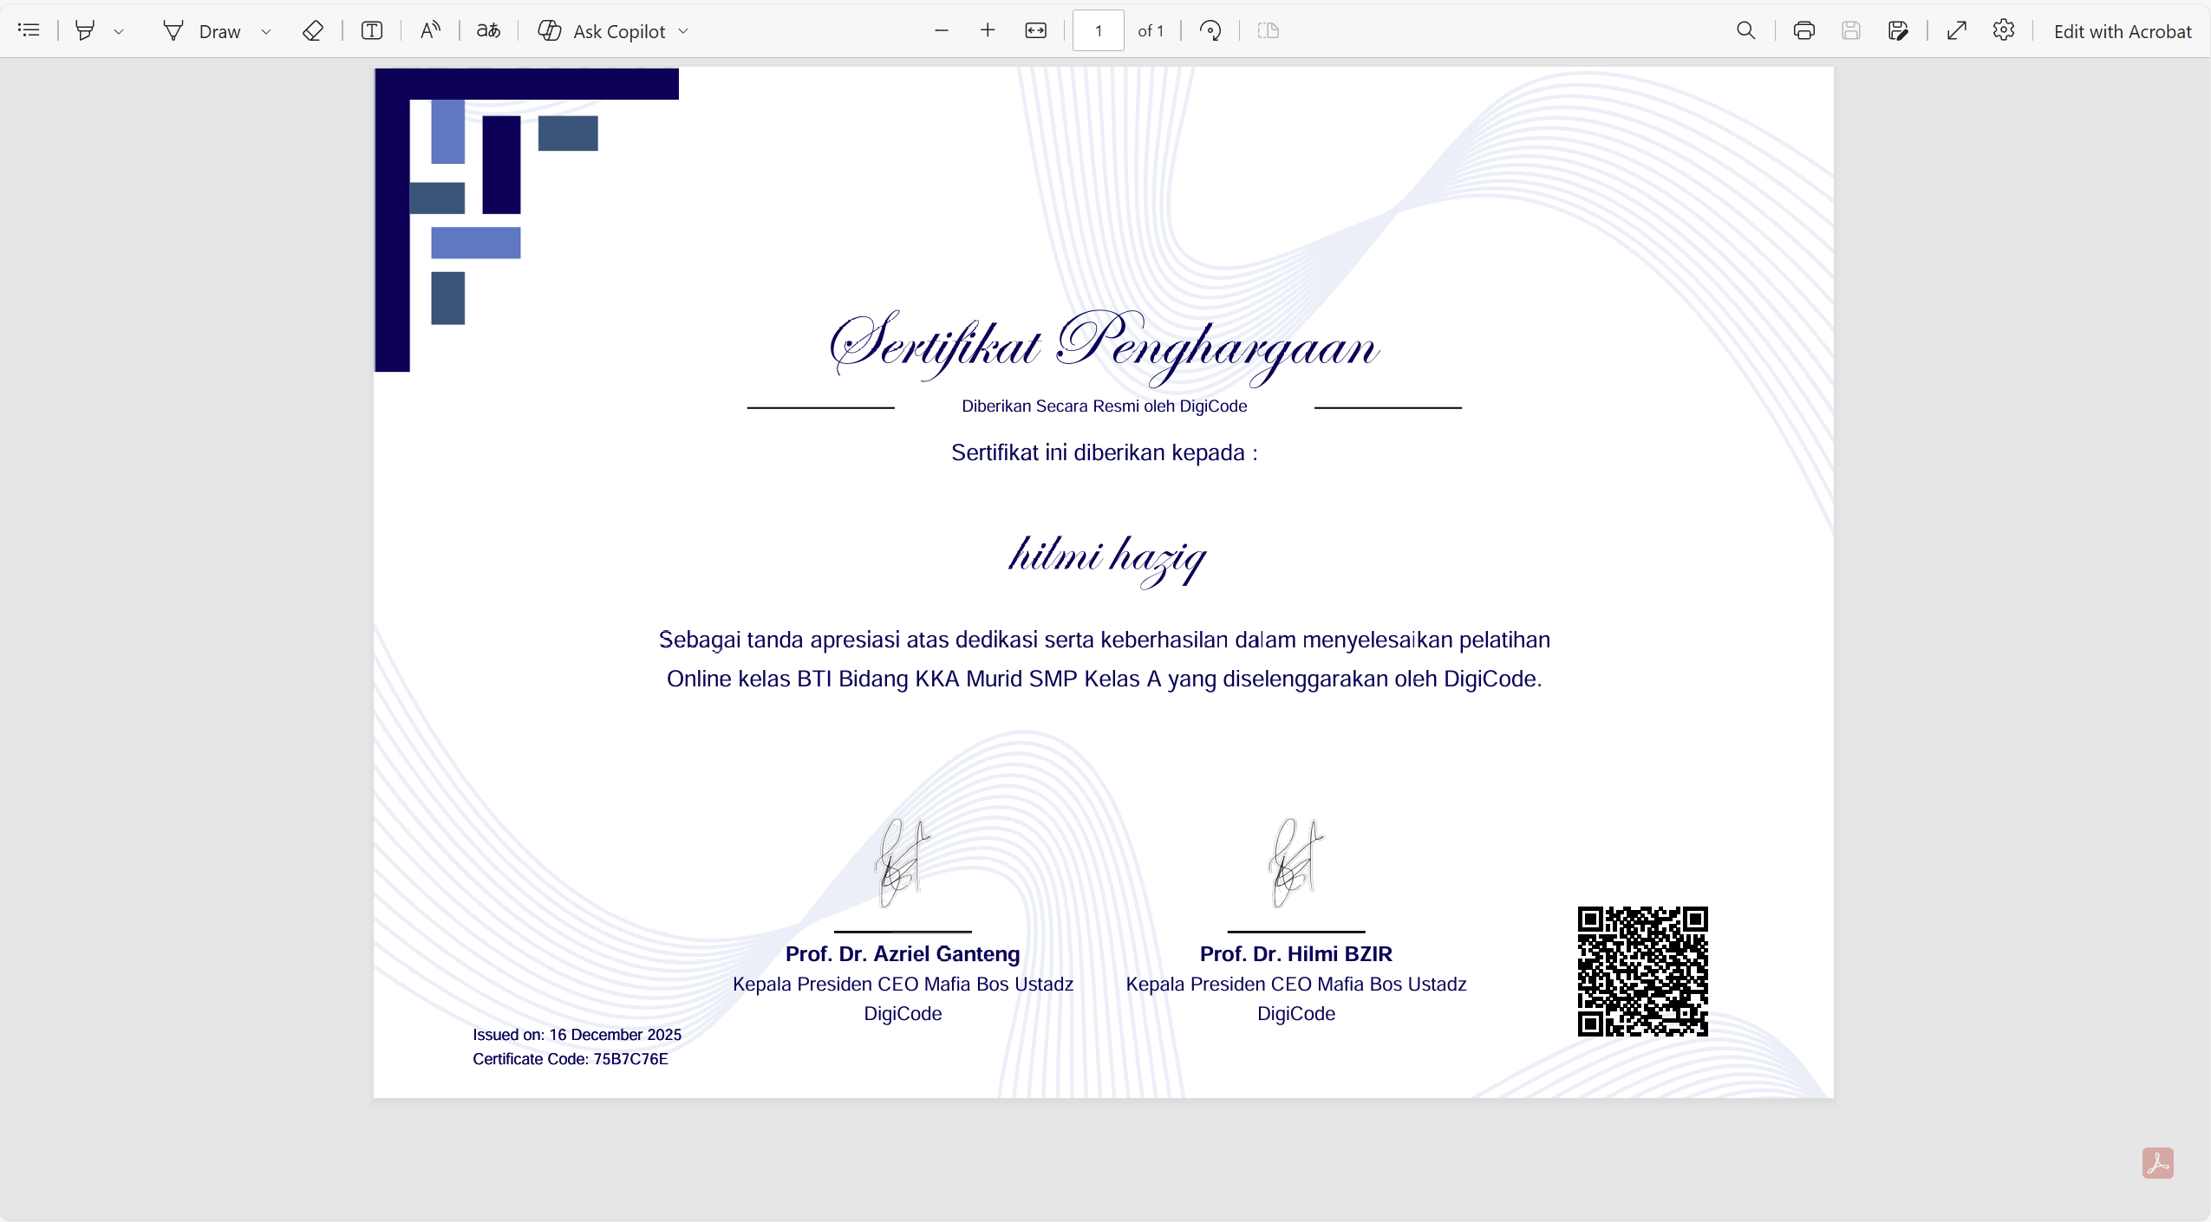Click Edit with Acrobat
This screenshot has width=2211, height=1222.
pyautogui.click(x=2122, y=31)
